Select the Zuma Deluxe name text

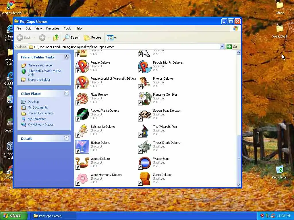[x=162, y=175]
